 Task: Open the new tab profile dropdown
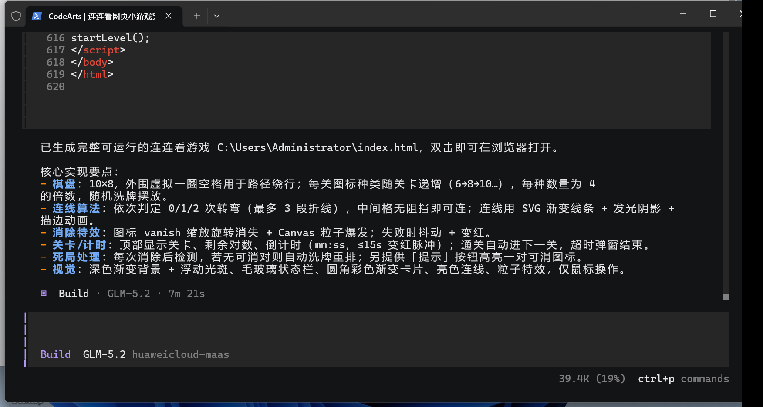(x=217, y=16)
